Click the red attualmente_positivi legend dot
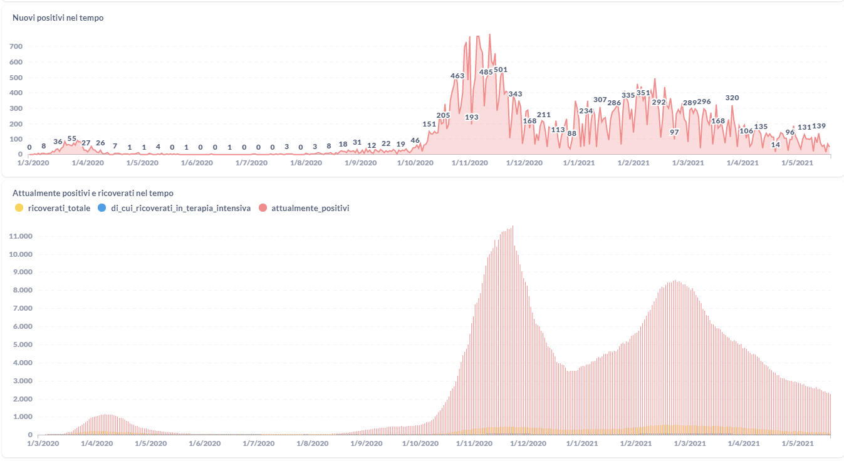844x461 pixels. [263, 208]
